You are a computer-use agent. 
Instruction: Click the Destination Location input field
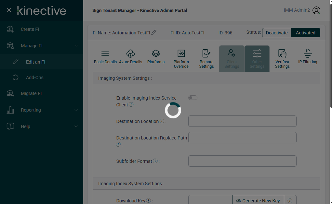242,121
